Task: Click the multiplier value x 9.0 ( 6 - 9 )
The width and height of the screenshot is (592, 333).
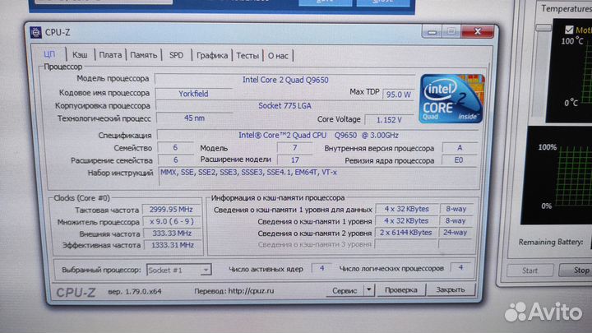Action: pyautogui.click(x=171, y=221)
